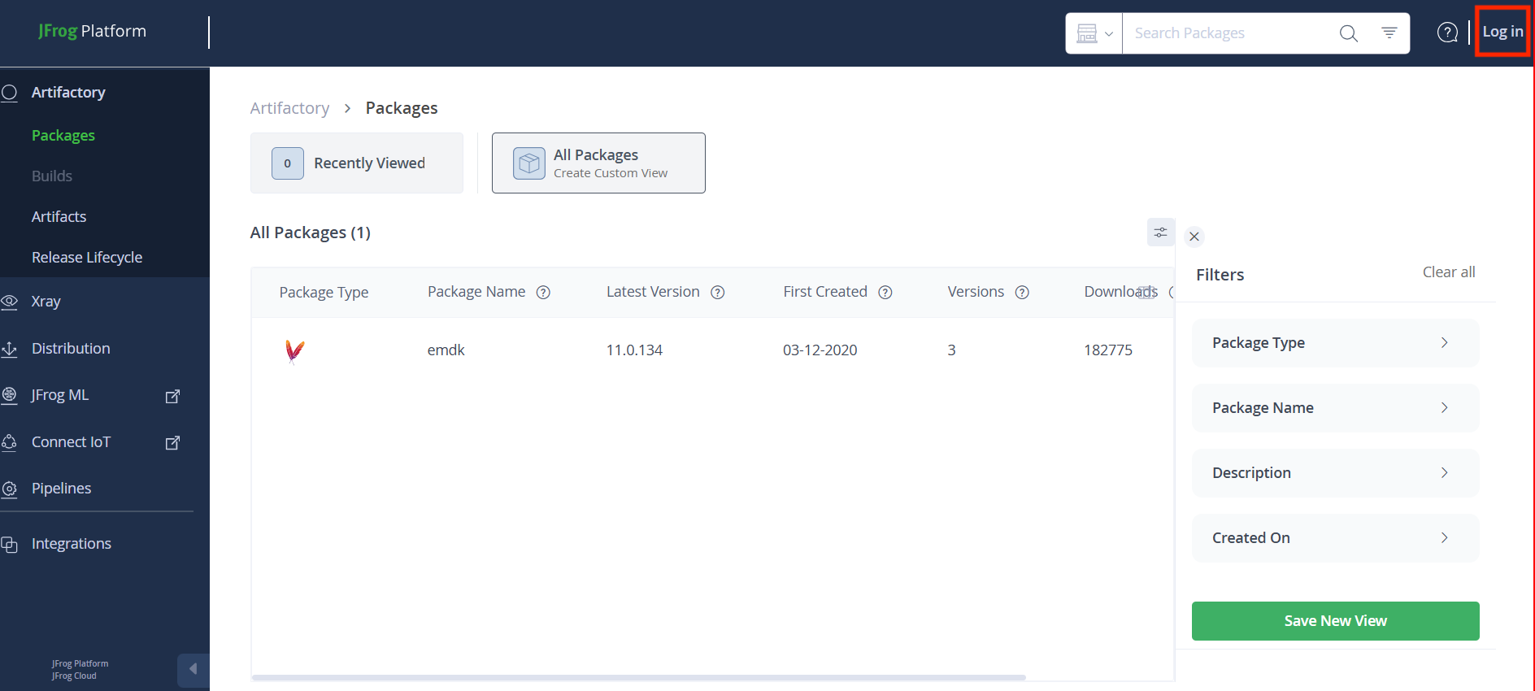The image size is (1535, 691).
Task: Open JFrog ML from the sidebar
Action: (60, 395)
